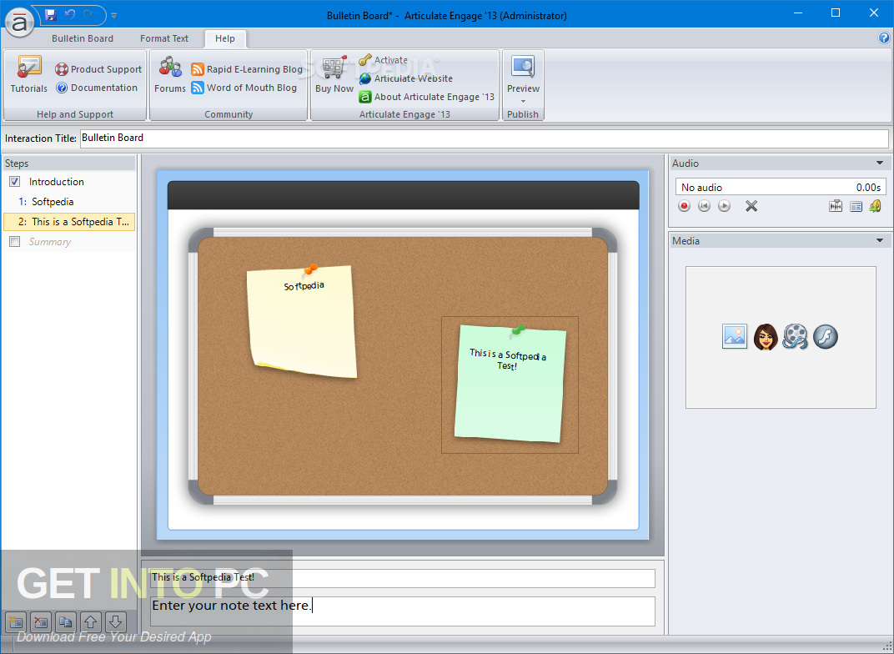
Task: Click the note text area
Action: (403, 611)
